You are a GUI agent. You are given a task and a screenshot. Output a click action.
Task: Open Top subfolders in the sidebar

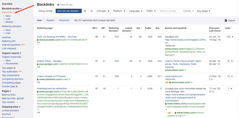10,72
